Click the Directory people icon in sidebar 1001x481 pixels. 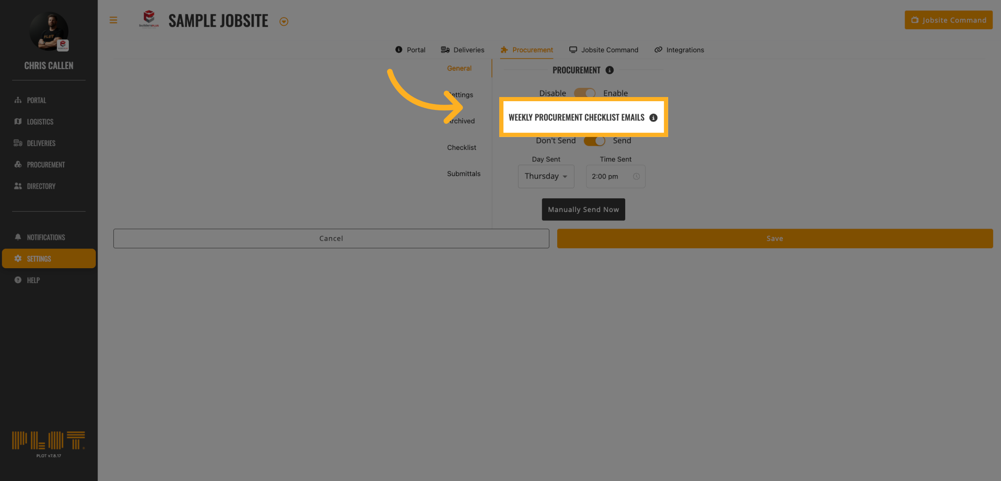pos(18,186)
